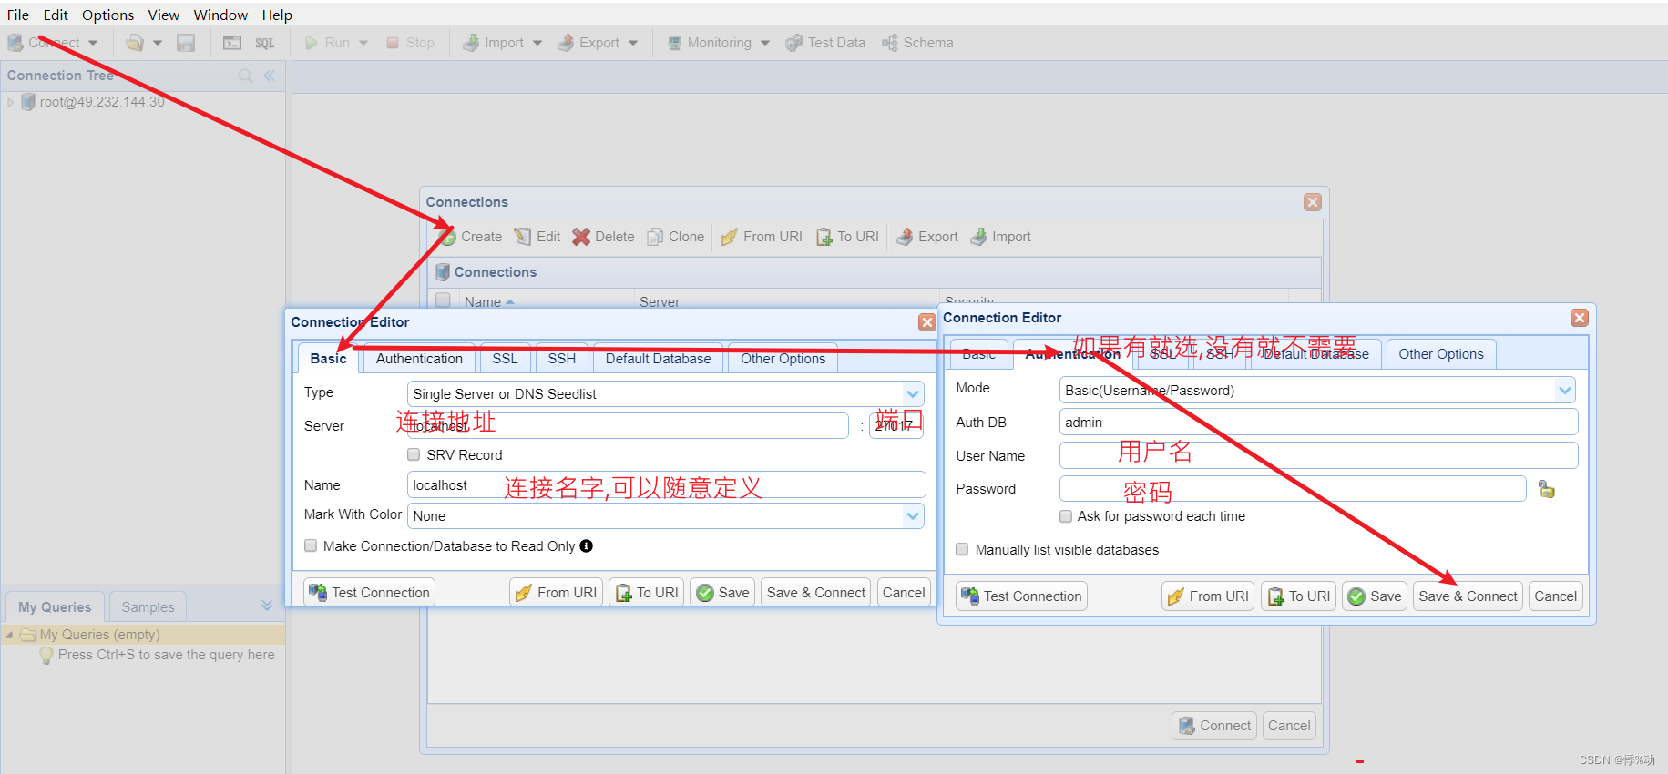Switch to SSL tab in left editor
The image size is (1668, 774).
point(505,359)
